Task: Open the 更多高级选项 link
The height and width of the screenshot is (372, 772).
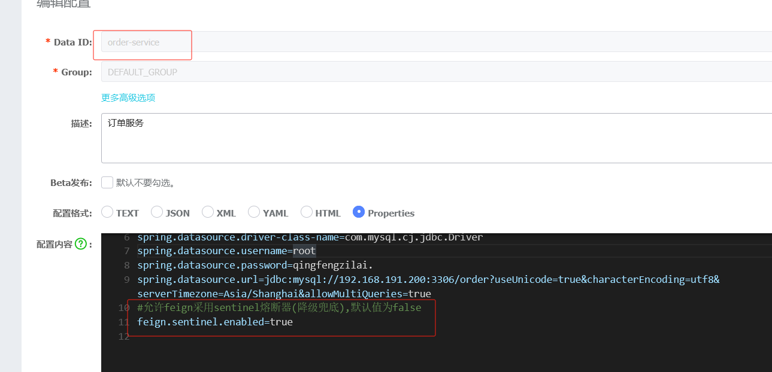Action: (x=128, y=97)
